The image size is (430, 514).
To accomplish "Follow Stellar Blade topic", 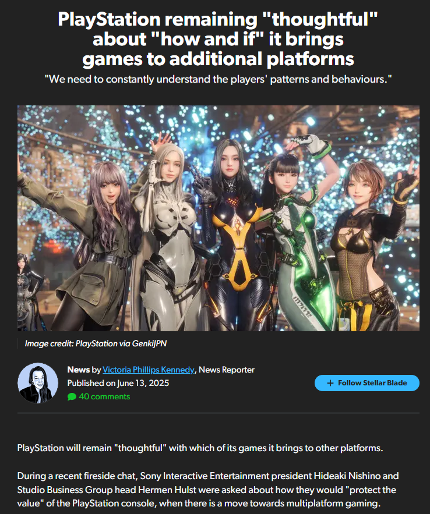I will click(x=366, y=383).
